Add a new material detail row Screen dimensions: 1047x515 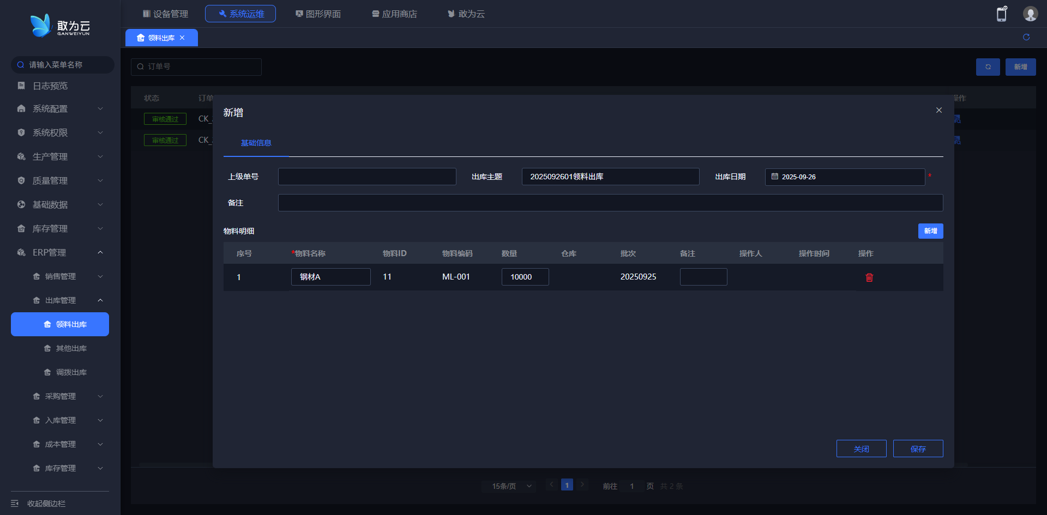click(x=930, y=231)
